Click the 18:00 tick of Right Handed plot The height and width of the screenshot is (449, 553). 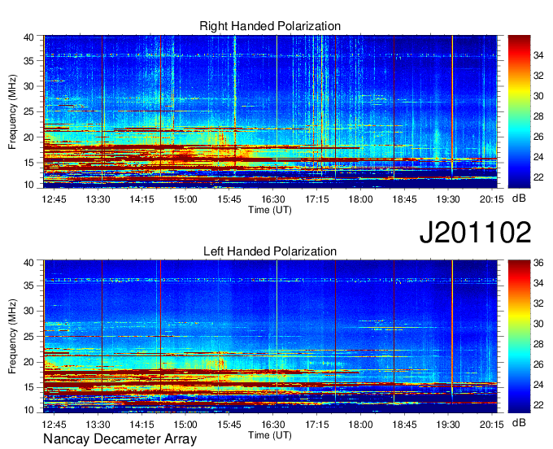(x=360, y=199)
